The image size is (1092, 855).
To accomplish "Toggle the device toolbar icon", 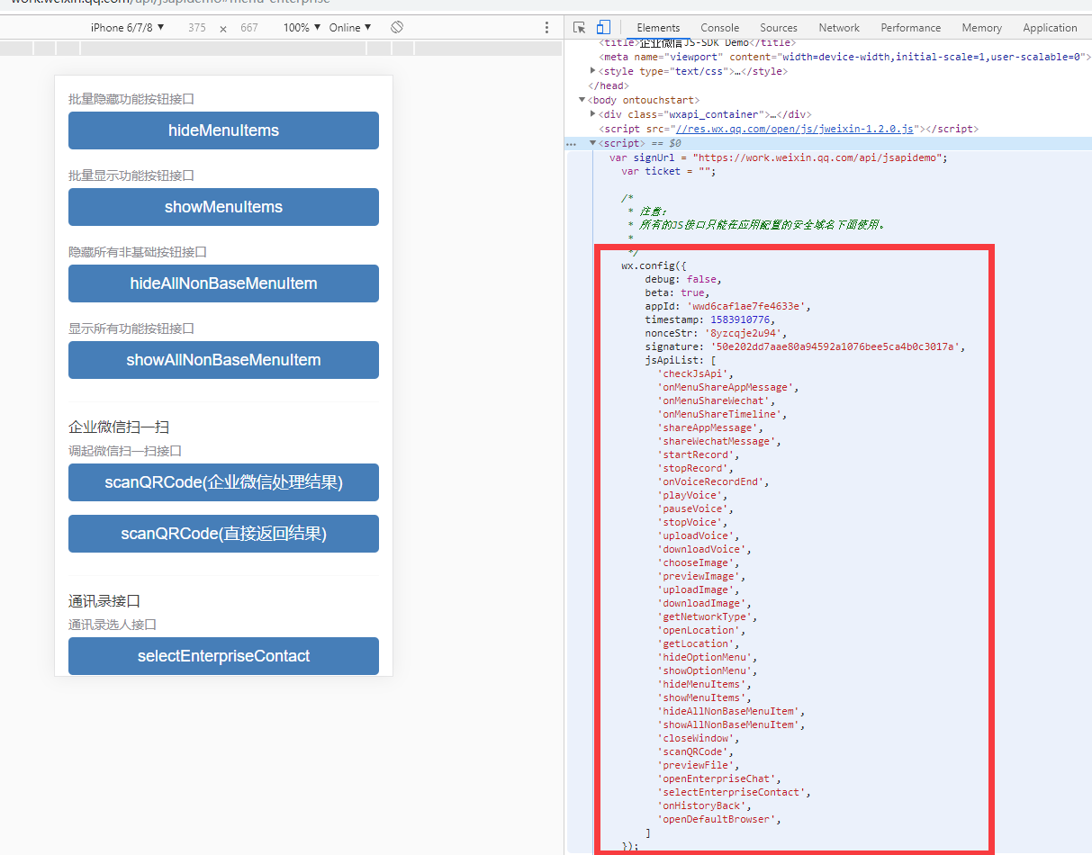I will (604, 28).
